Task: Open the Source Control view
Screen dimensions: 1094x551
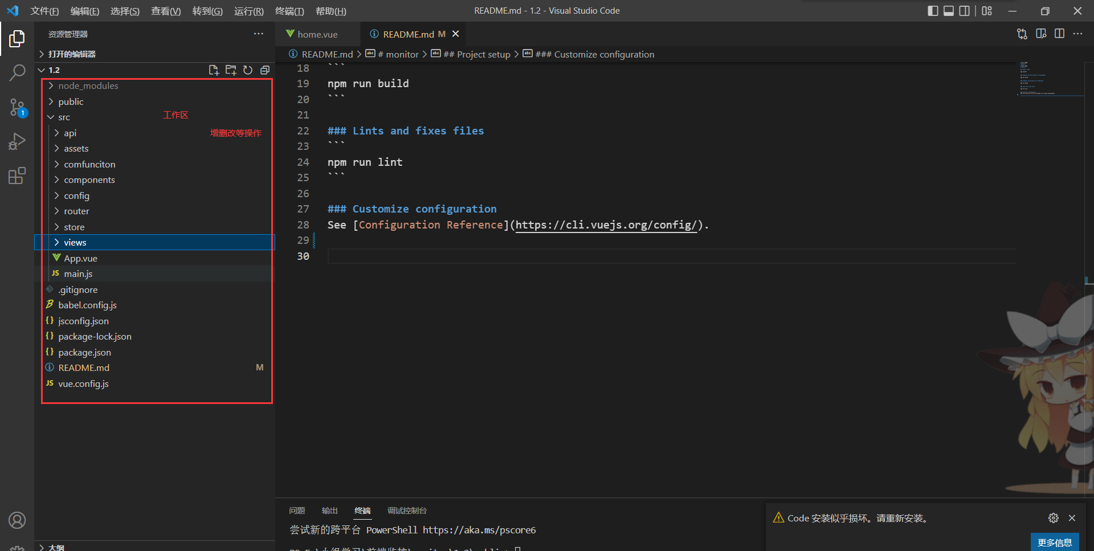Action: tap(17, 107)
